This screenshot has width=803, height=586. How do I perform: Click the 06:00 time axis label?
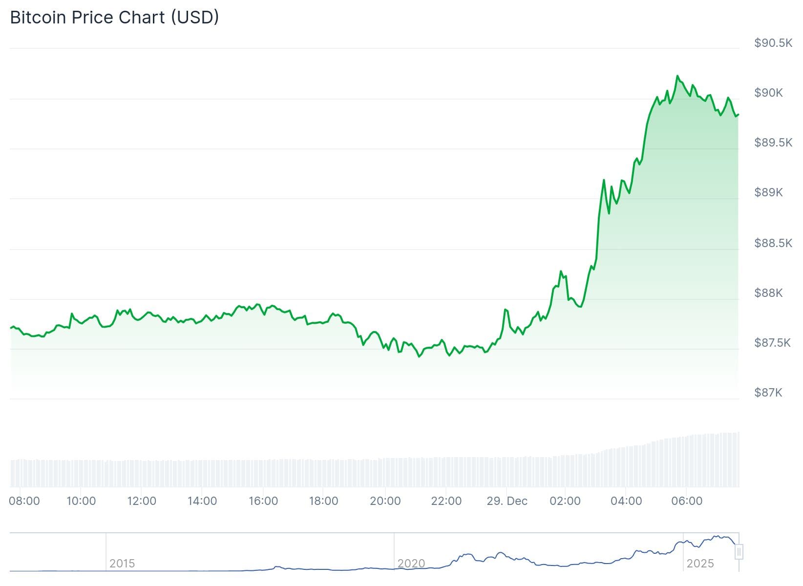687,501
